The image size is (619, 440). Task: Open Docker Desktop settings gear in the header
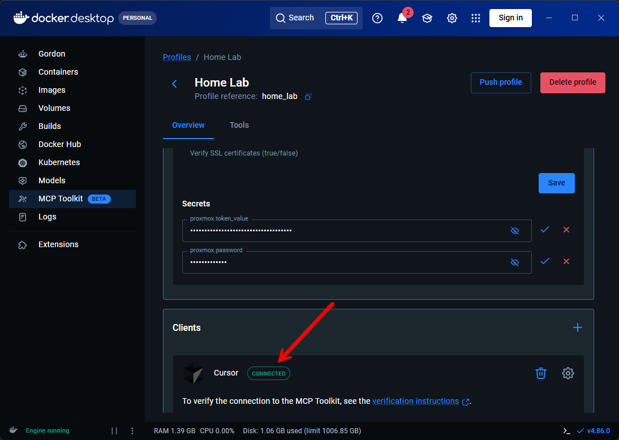452,18
